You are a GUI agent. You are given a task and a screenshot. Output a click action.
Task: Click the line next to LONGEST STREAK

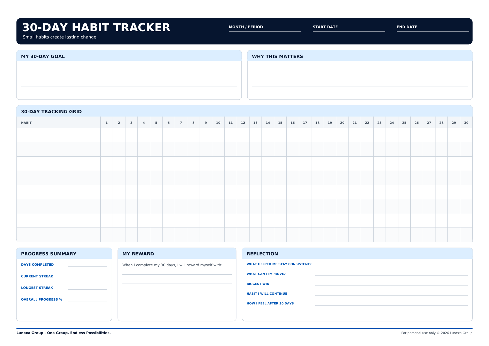88,289
